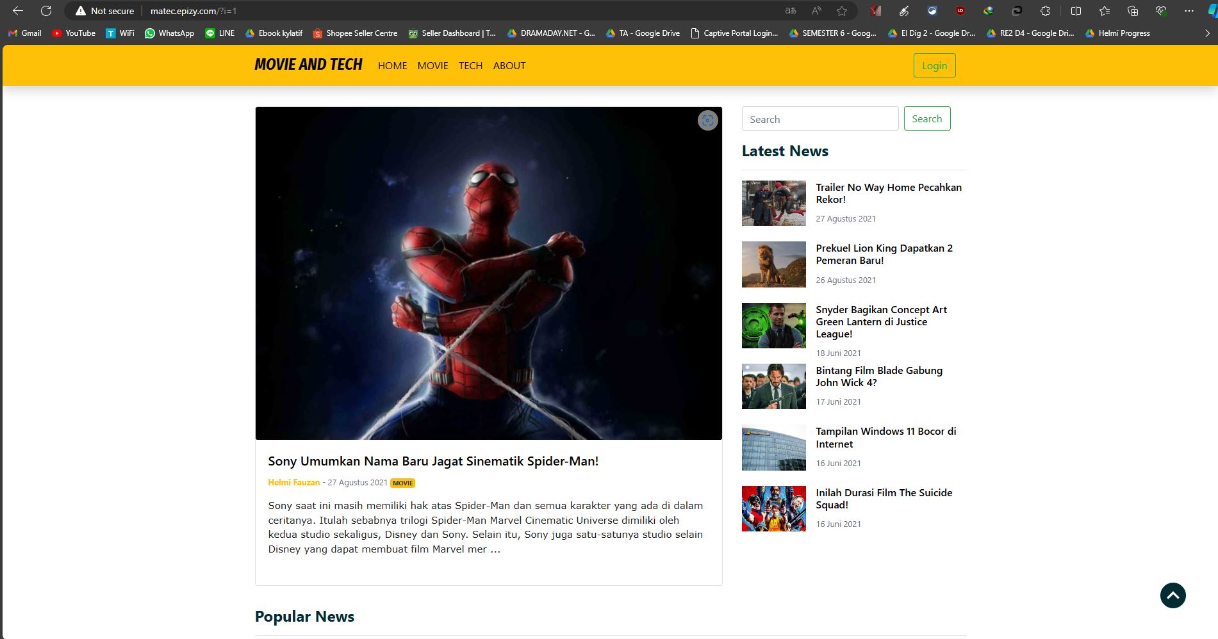
Task: Activate the Read aloud icon
Action: [816, 11]
